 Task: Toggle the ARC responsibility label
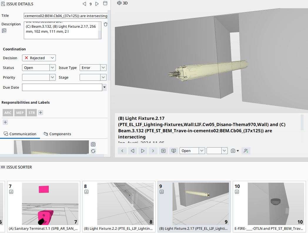8,113
